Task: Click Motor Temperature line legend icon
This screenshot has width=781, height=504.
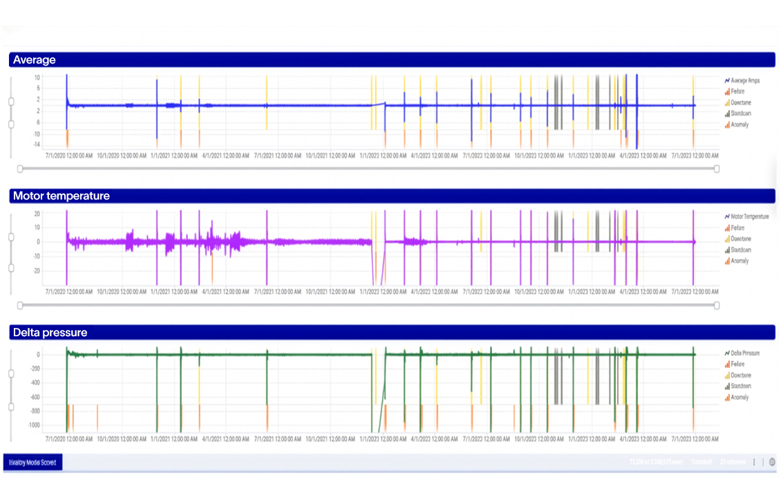Action: 726,217
